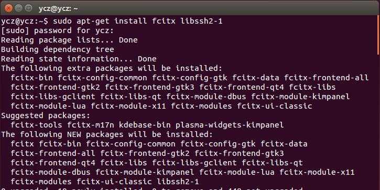The width and height of the screenshot is (380, 190).
Task: Click 'kdebase-bin' in suggested packages
Action: pos(147,125)
